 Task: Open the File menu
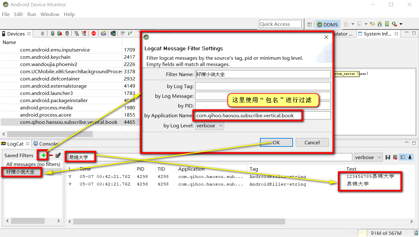[6, 14]
